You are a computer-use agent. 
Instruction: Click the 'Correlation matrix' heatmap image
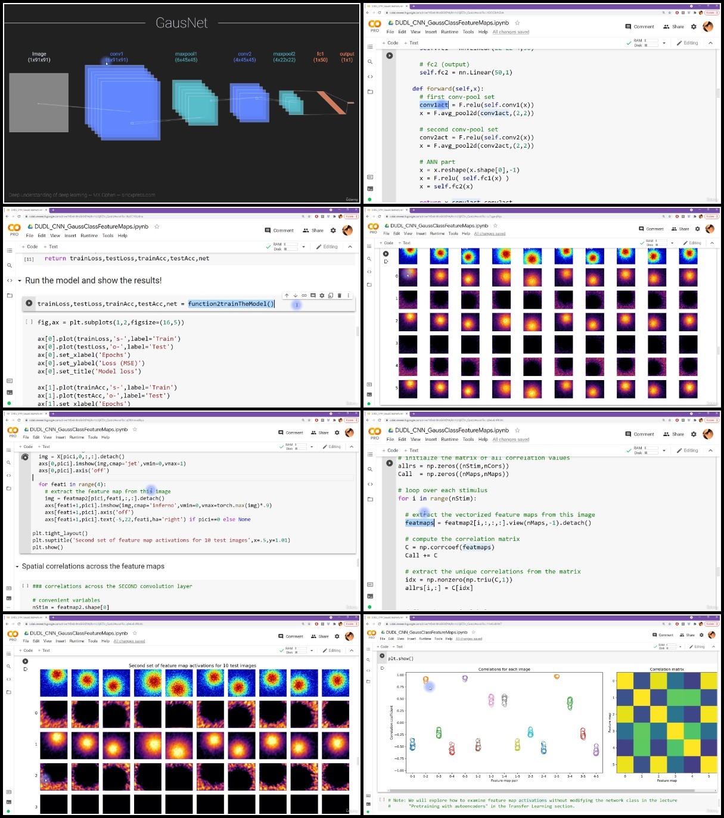click(x=667, y=722)
